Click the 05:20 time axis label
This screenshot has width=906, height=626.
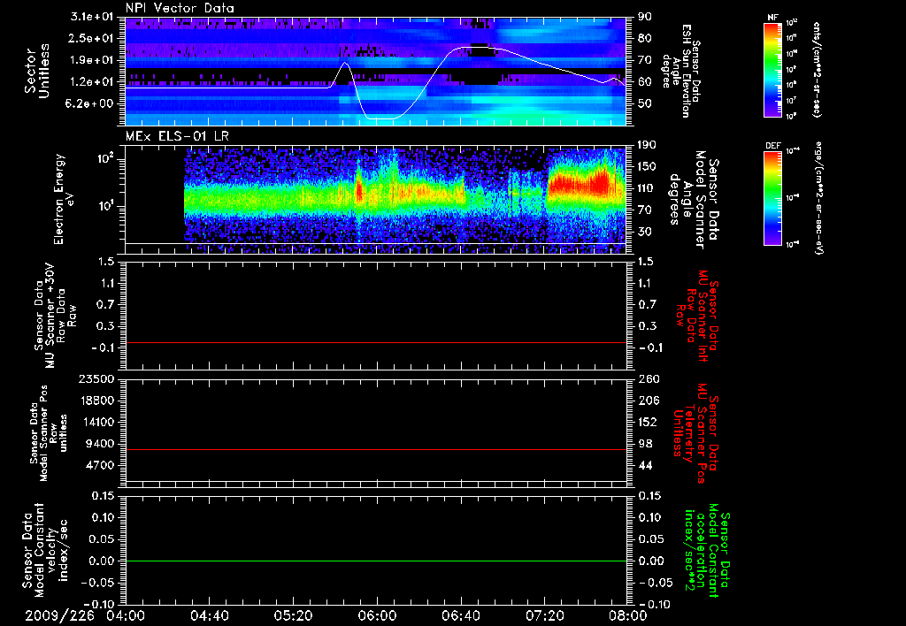click(293, 615)
